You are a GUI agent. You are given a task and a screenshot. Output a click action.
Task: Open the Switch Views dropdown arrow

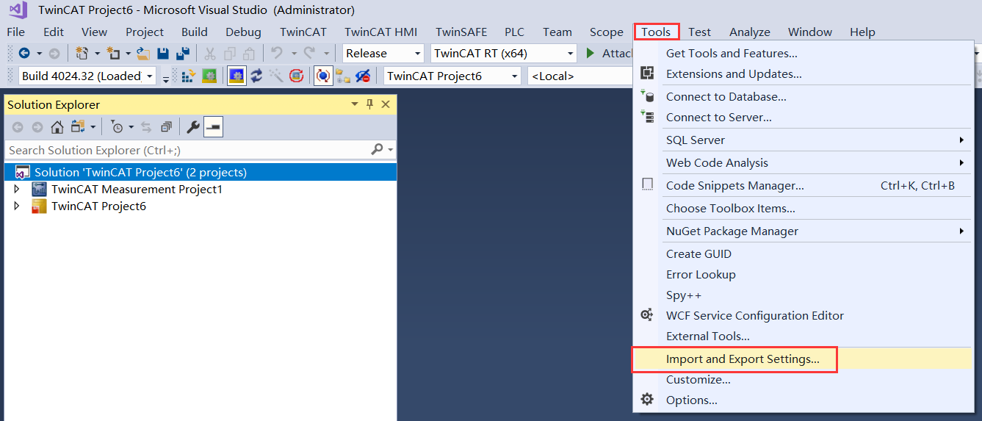click(93, 127)
